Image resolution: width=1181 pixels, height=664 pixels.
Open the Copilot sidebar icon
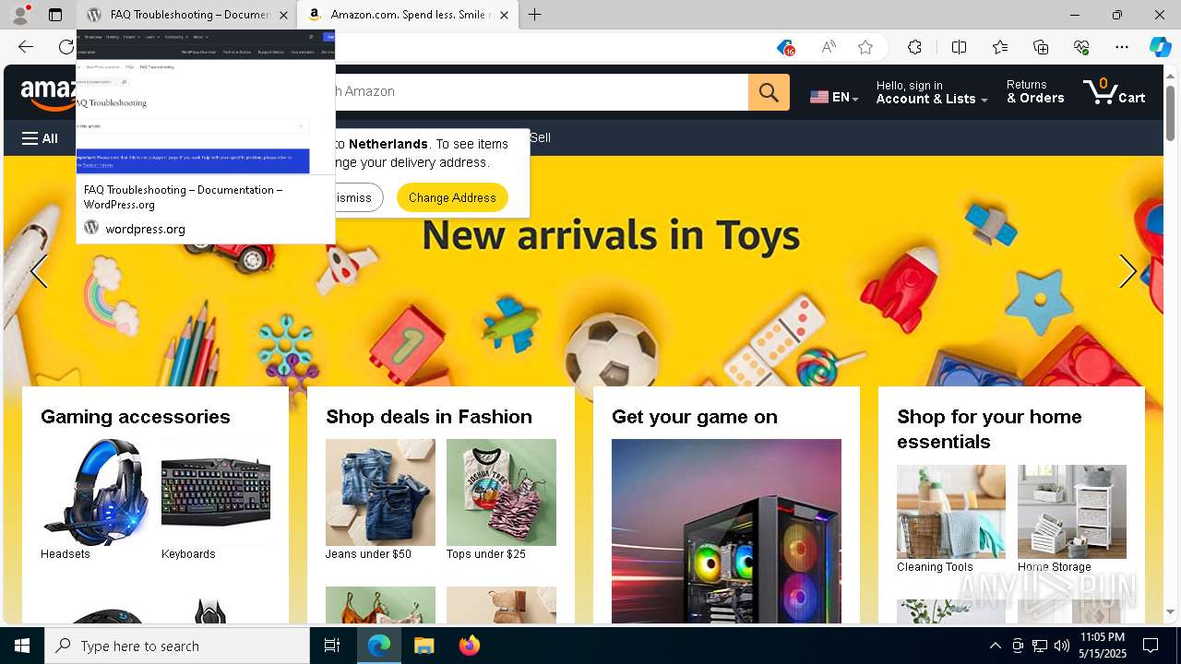[x=1160, y=47]
